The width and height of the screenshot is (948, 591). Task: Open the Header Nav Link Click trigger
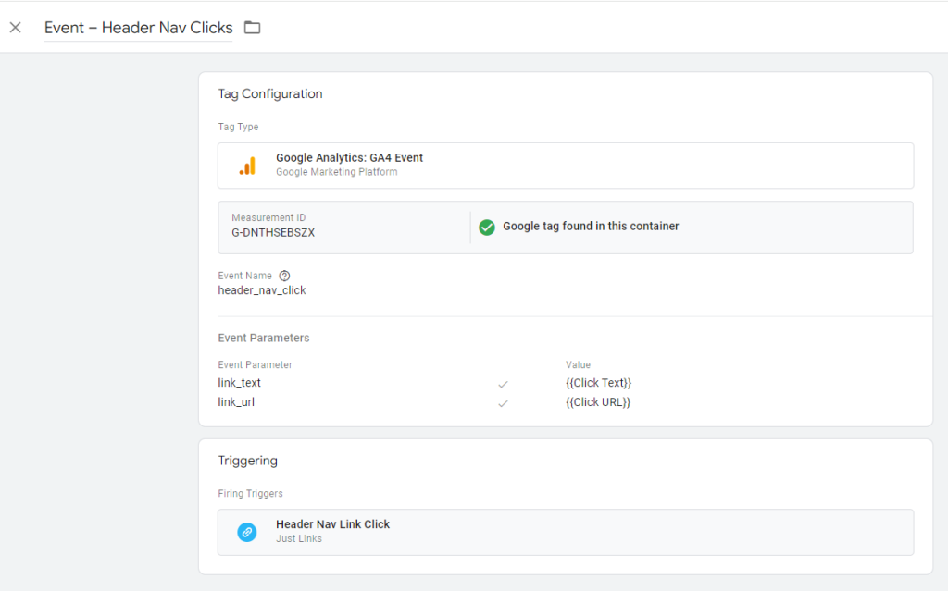coord(566,532)
